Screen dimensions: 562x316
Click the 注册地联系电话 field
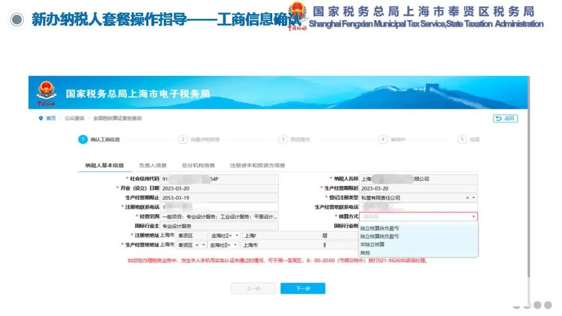click(220, 207)
